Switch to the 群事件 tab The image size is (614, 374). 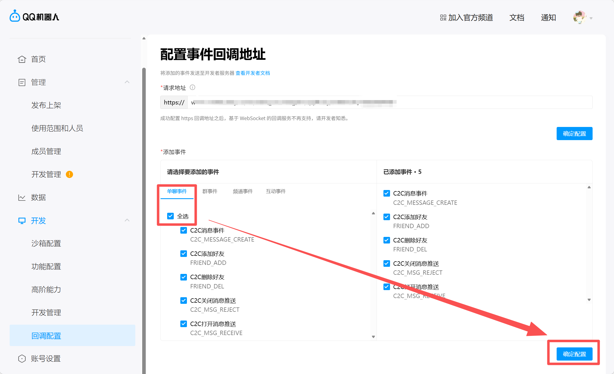[210, 191]
